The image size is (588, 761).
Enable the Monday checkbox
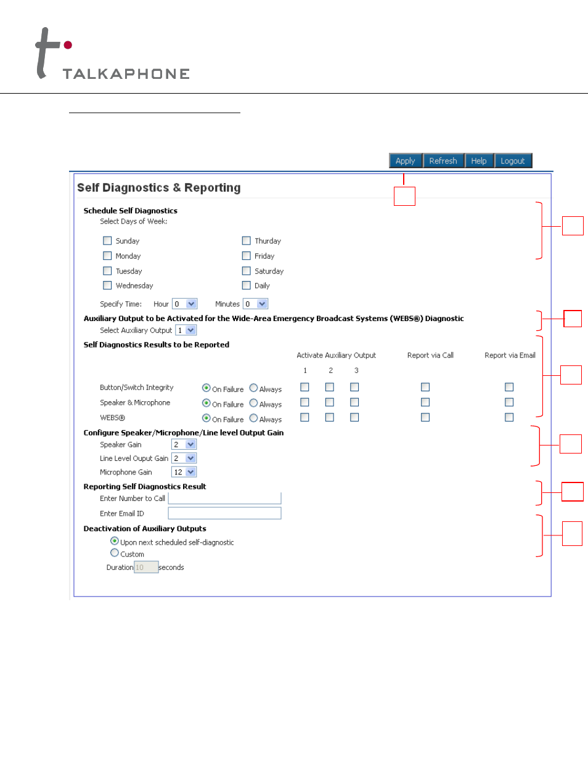pos(107,256)
